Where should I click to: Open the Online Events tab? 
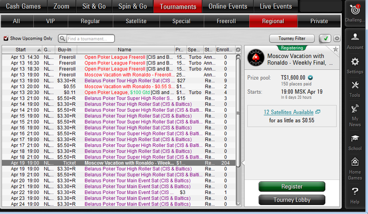point(228,6)
